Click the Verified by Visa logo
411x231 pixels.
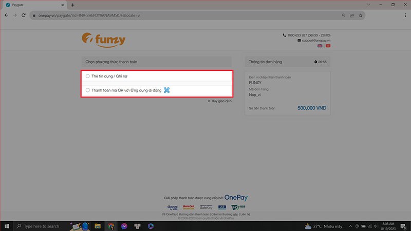[x=173, y=207]
